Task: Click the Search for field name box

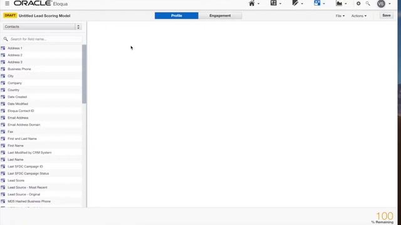Action: [46, 39]
